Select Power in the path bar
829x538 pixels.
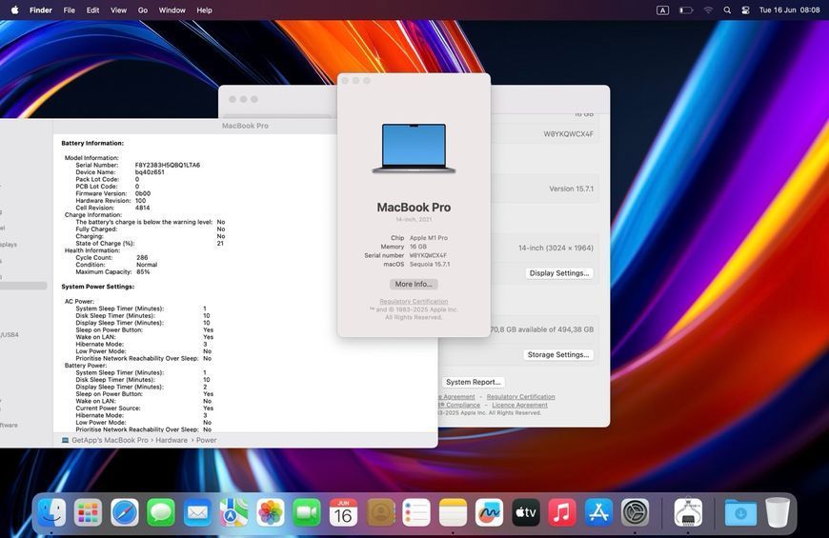[206, 440]
